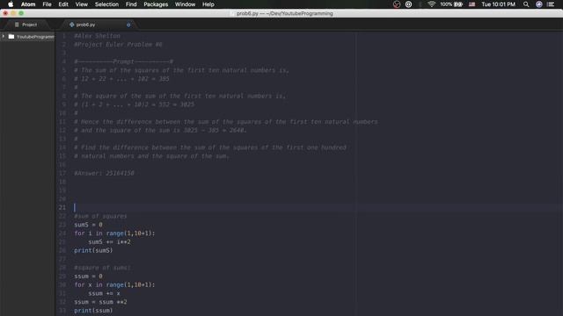This screenshot has height=316, width=563.
Task: Open Notification Center list icon
Action: (551, 4)
